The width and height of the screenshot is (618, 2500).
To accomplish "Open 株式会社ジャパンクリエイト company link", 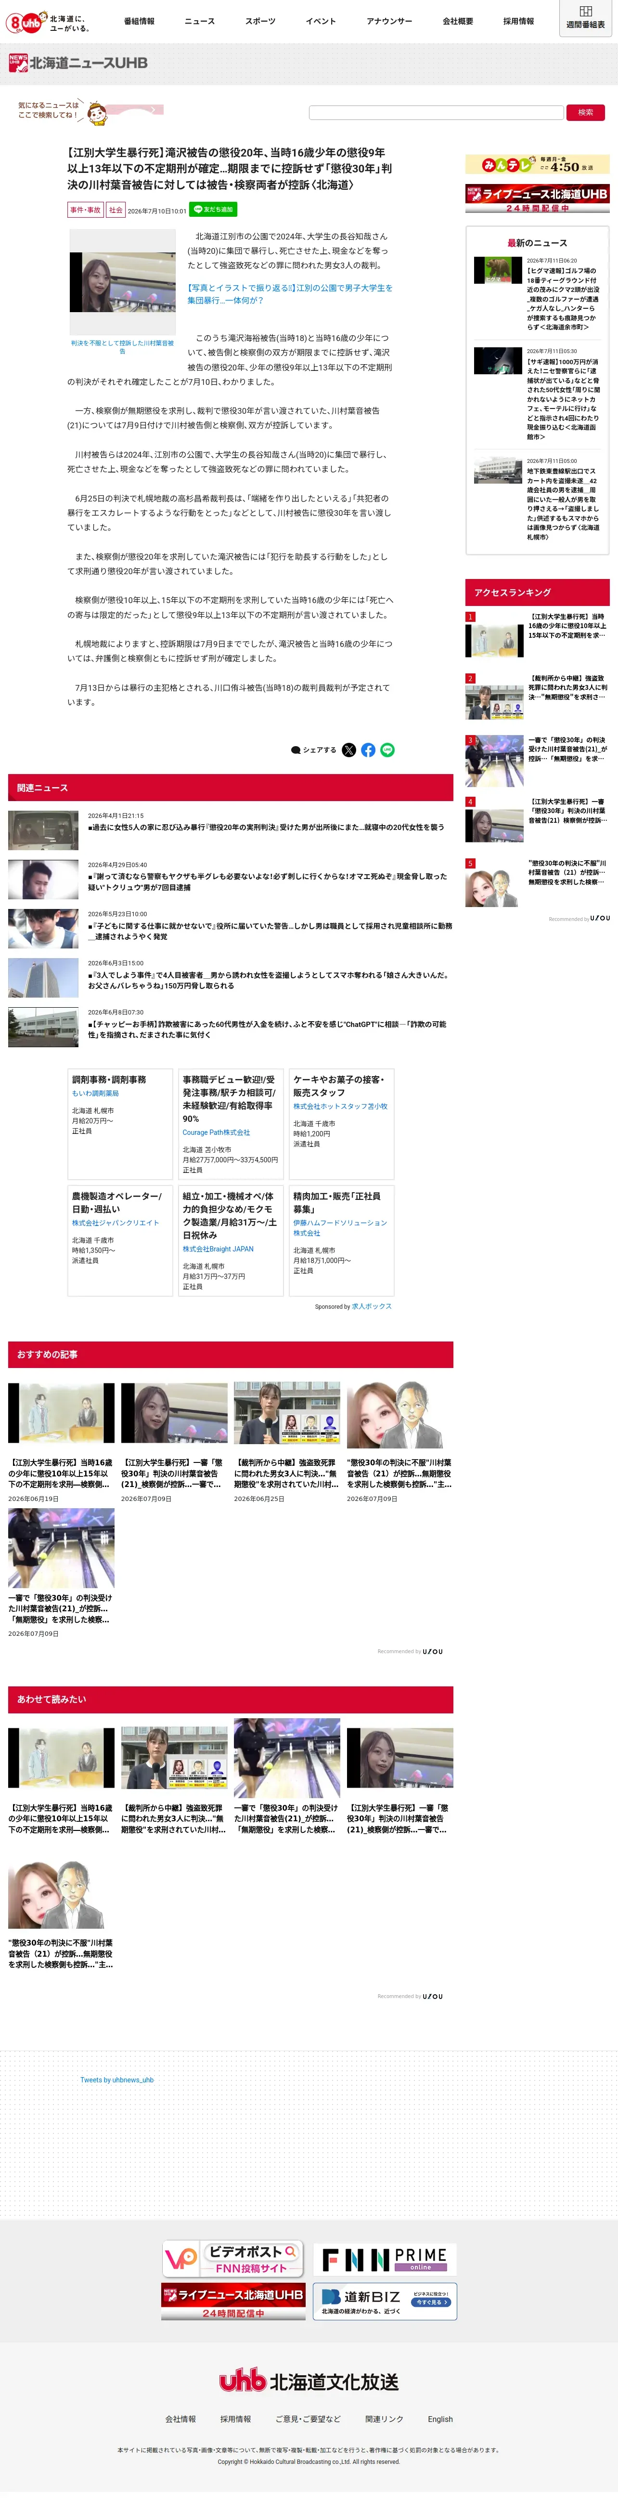I will [116, 1223].
